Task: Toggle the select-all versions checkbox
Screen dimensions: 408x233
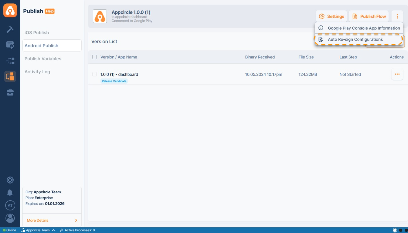Action: [94, 57]
